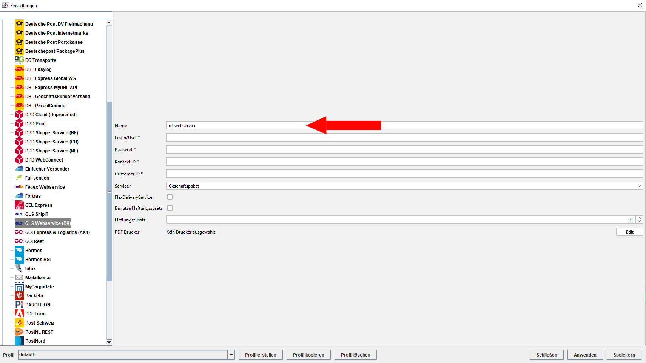Screen dimensions: 646x363
Task: Click the Post Schweiz yellow icon
Action: point(19,323)
